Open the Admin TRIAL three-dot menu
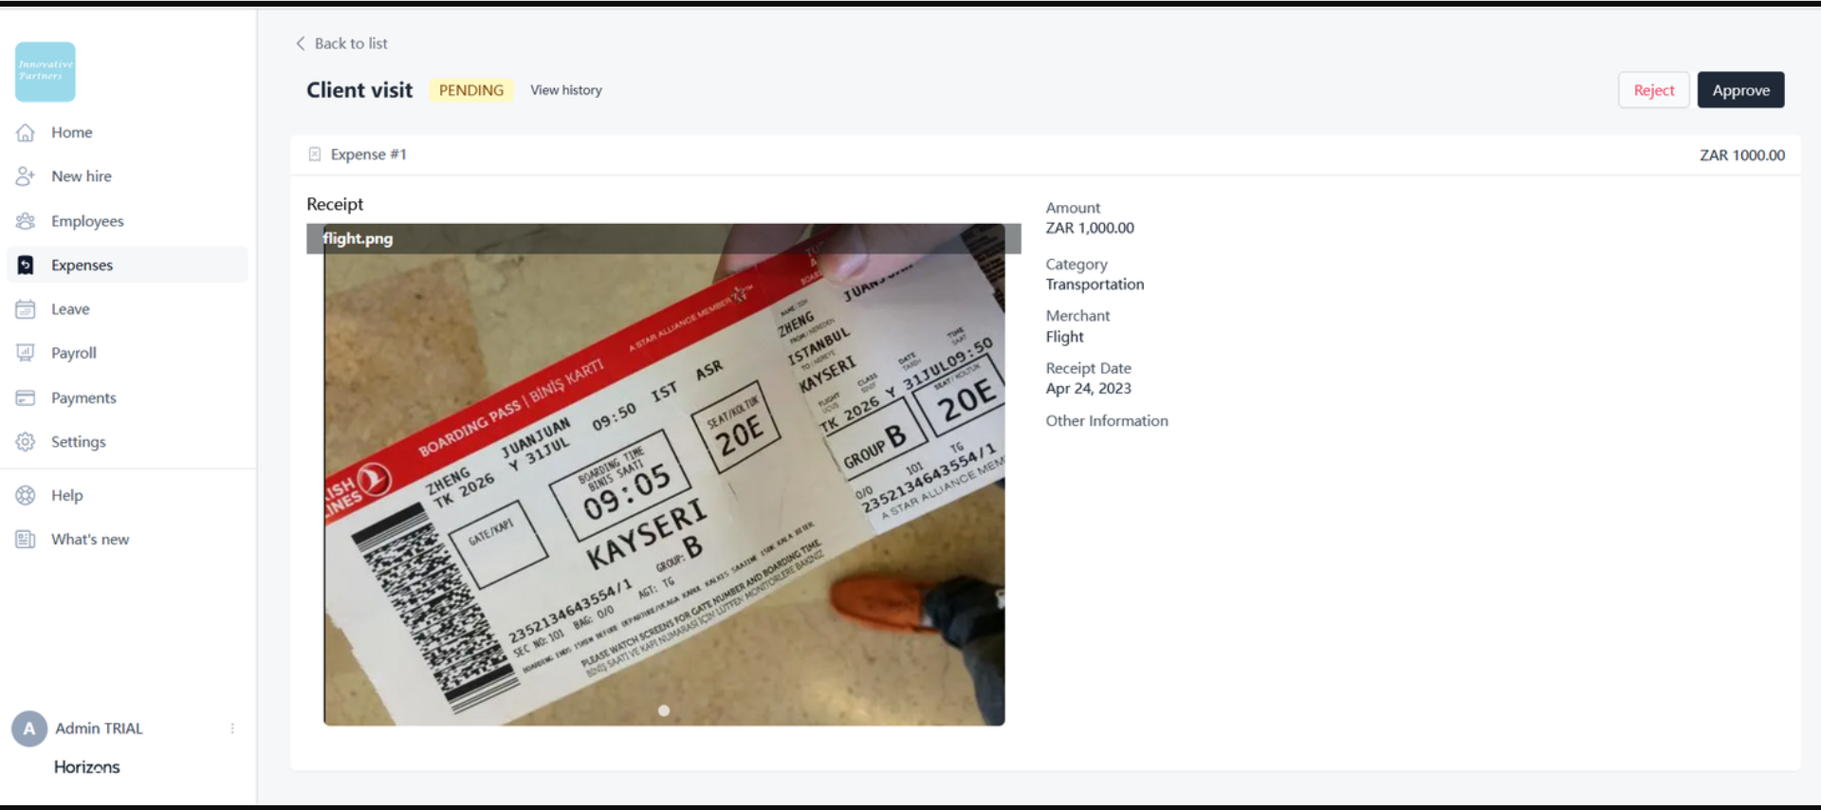The height and width of the screenshot is (810, 1821). (x=232, y=728)
